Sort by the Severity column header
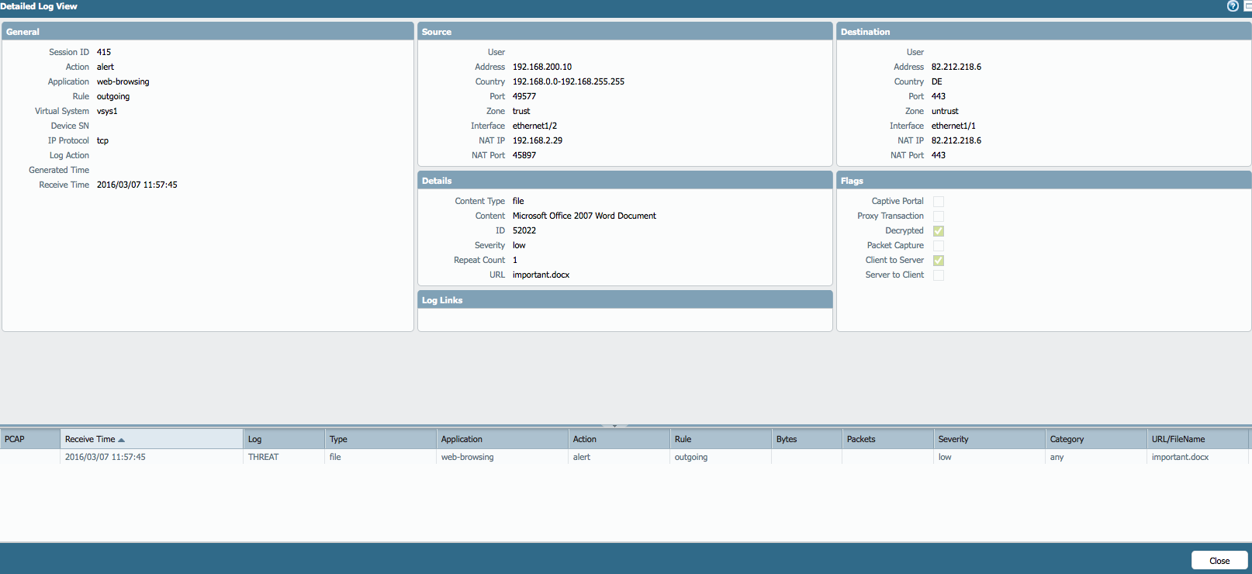 [953, 439]
